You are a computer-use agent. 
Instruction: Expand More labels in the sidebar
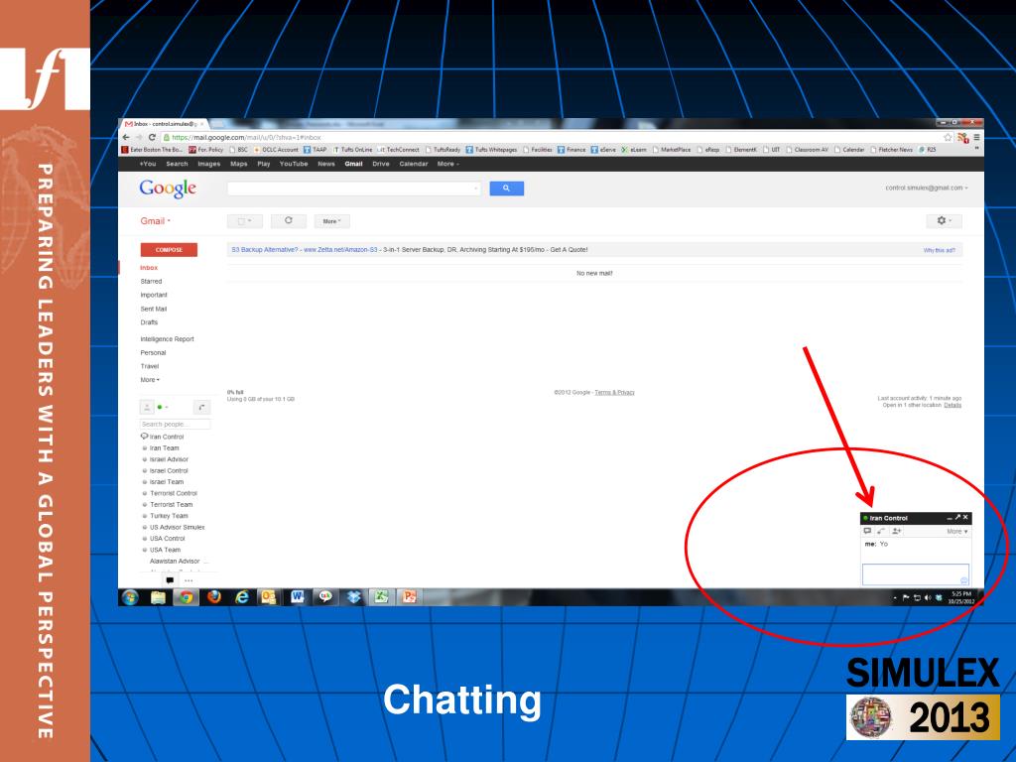[150, 380]
